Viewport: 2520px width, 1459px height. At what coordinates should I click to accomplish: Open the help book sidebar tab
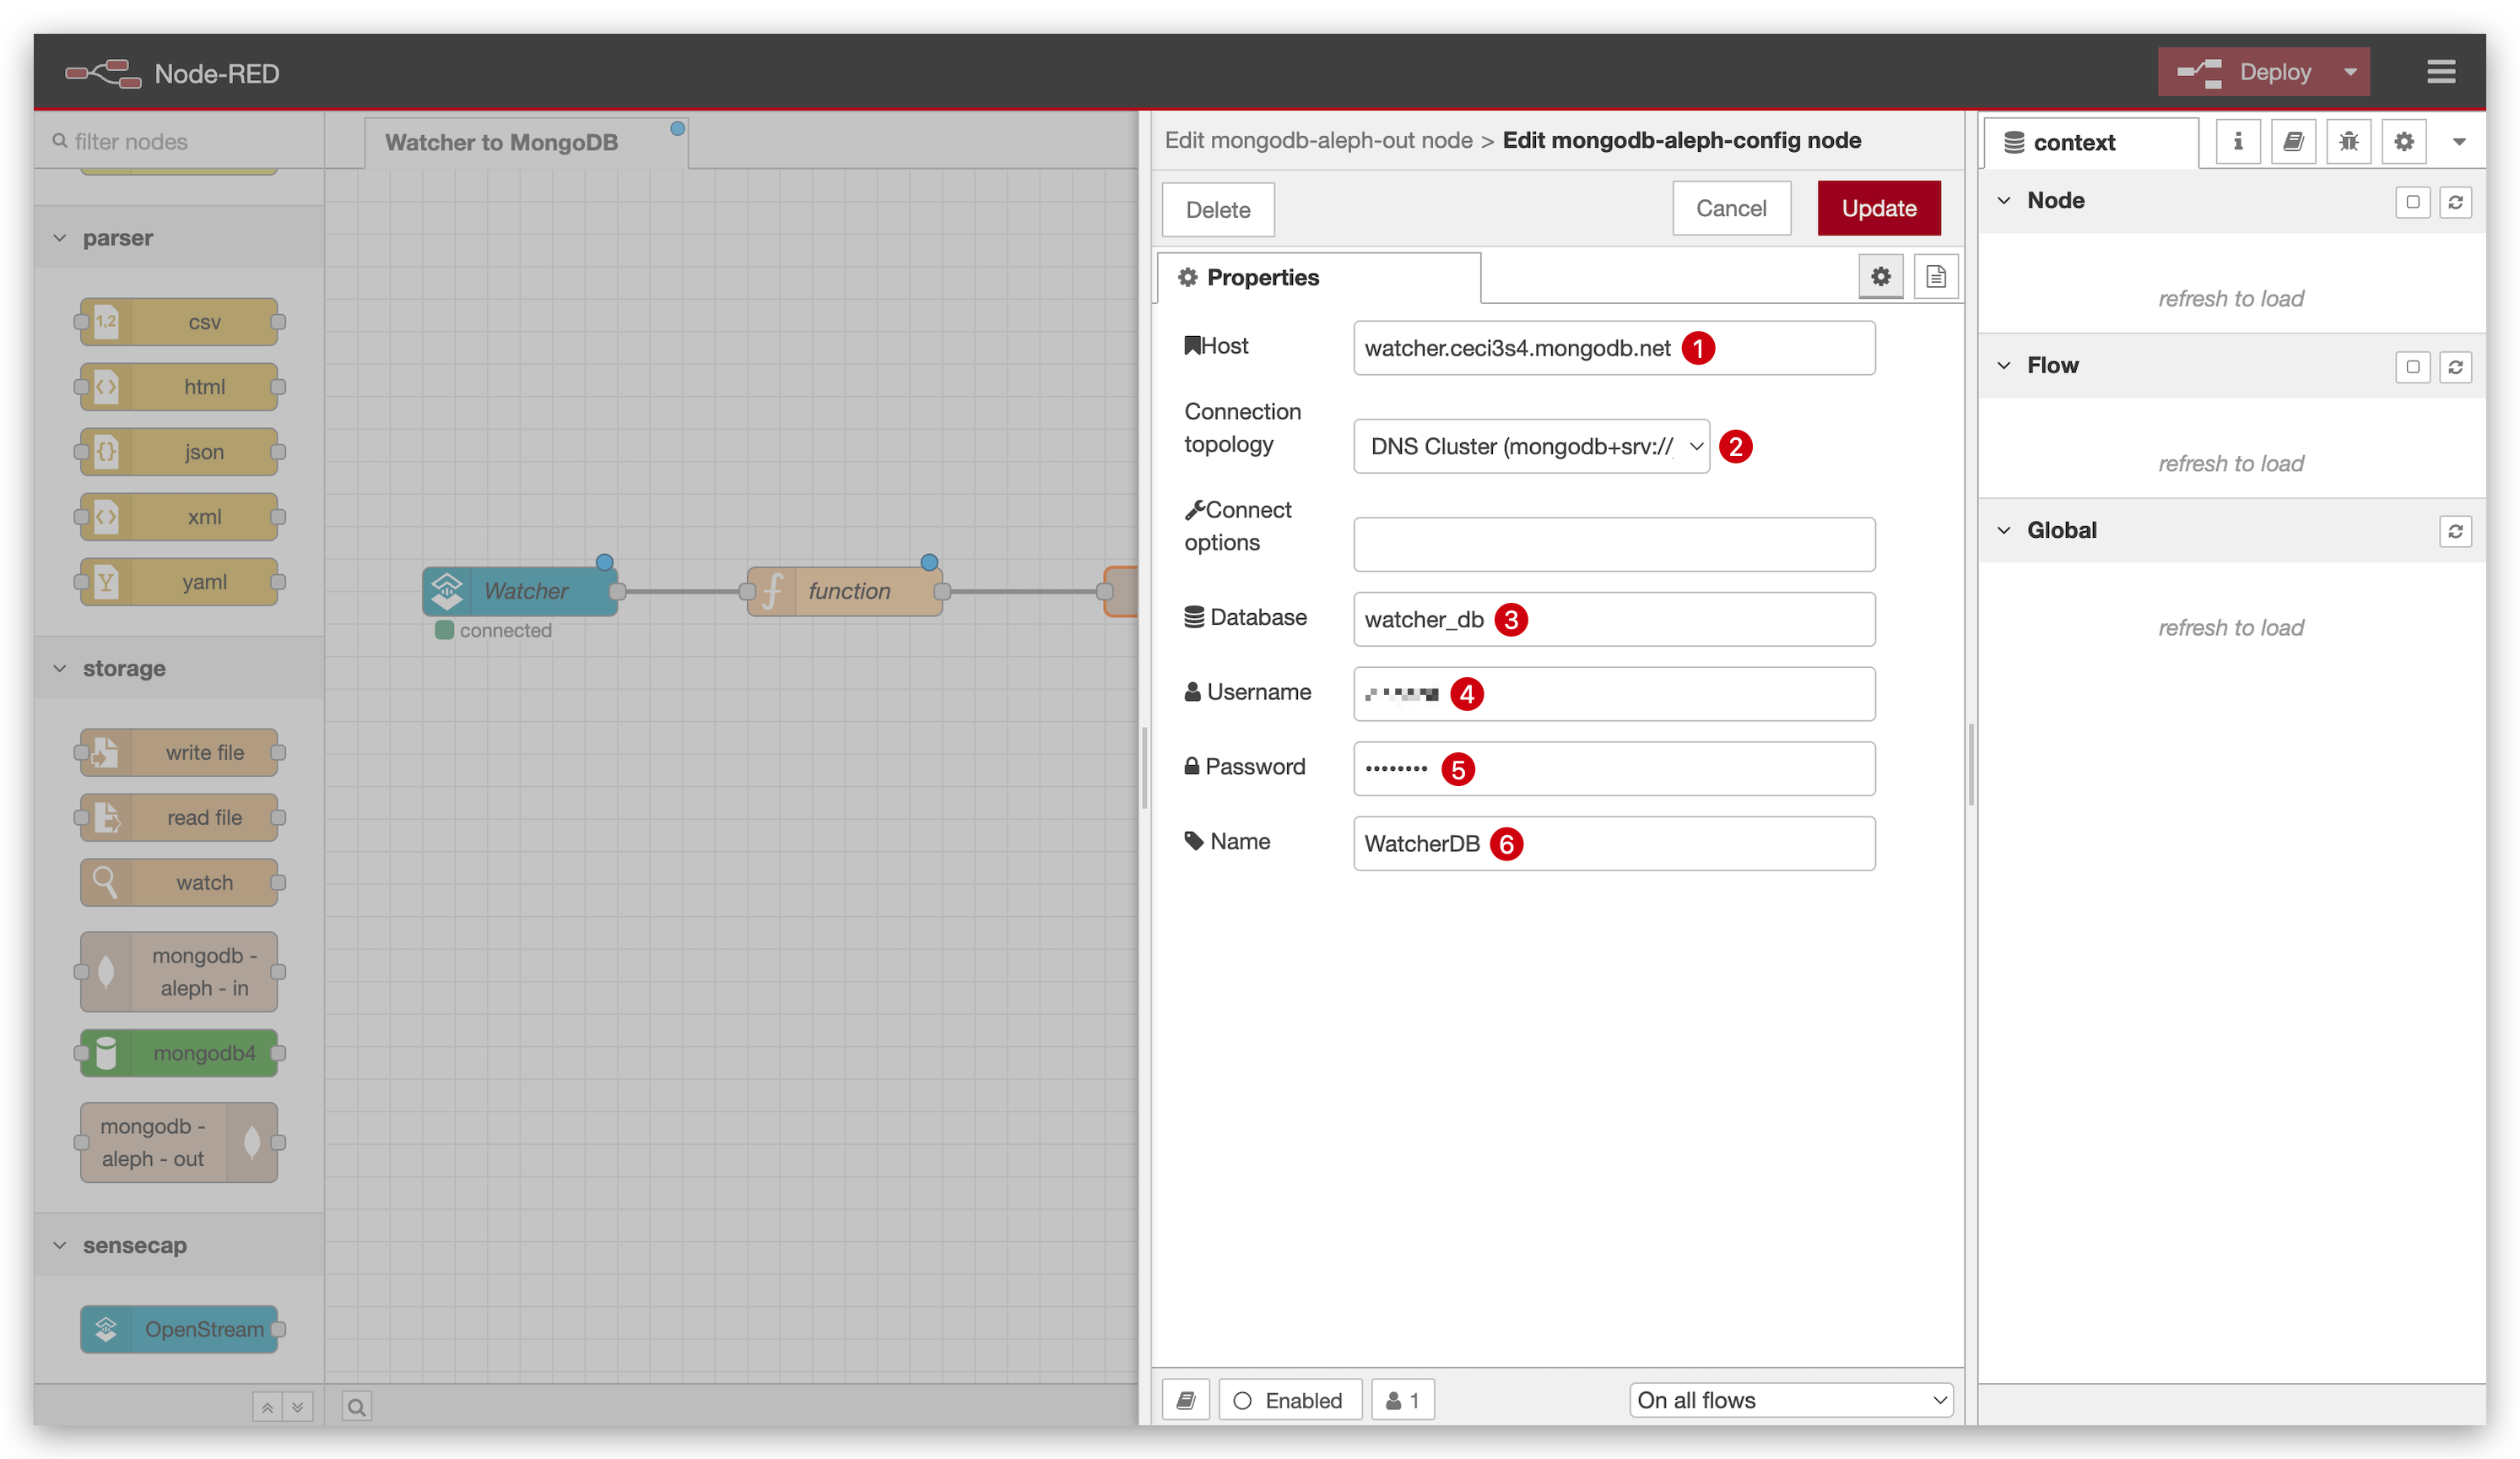point(2293,142)
